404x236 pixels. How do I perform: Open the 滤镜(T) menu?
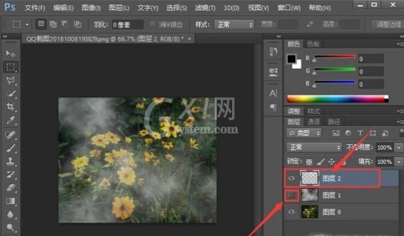[205, 8]
